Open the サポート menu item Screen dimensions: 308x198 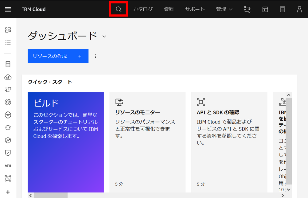[194, 9]
